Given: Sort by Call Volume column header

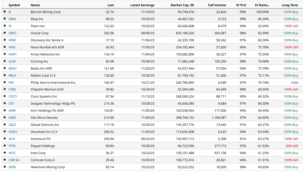Looking at the screenshot, I should pyautogui.click(x=217, y=5).
